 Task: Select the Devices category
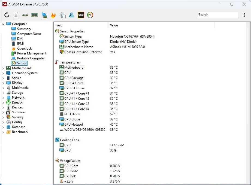tap(17, 107)
